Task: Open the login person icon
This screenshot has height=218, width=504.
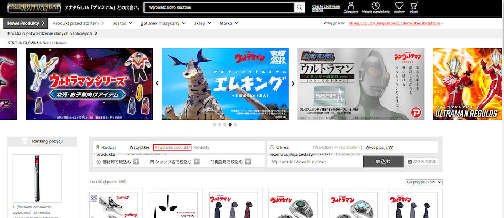Action: 351,5
